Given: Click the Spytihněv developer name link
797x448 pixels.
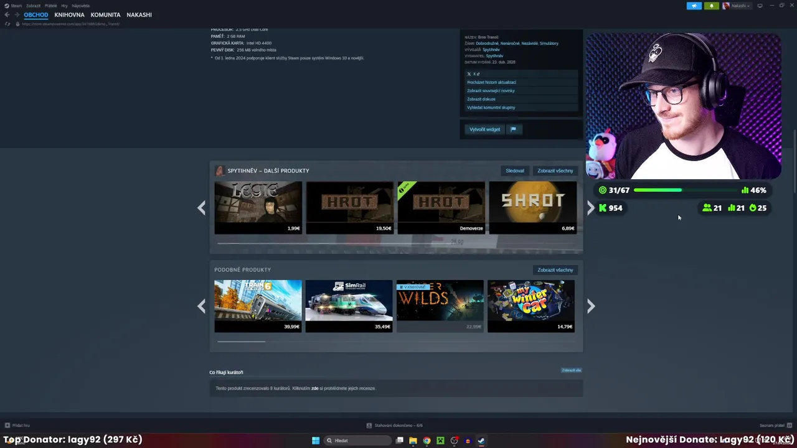Looking at the screenshot, I should [491, 50].
